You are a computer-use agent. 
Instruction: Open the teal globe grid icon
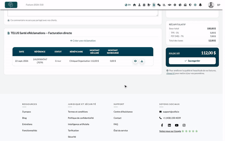(195, 5)
